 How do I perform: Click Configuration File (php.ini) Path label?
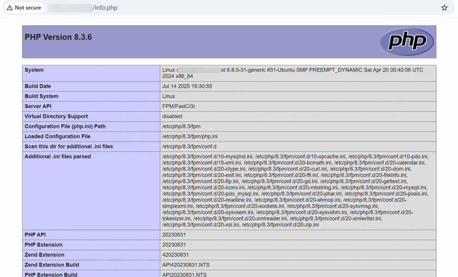(65, 126)
